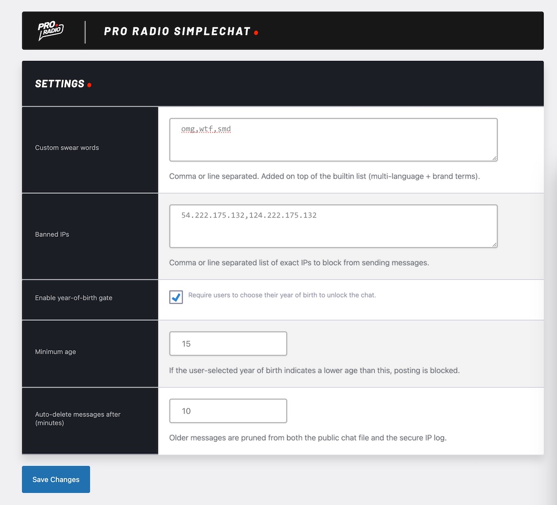557x505 pixels.
Task: Click the Banned IPs textarea resize handle
Action: (x=494, y=244)
